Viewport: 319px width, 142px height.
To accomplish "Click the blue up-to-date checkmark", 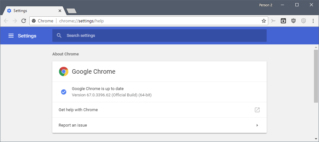I will click(x=64, y=92).
